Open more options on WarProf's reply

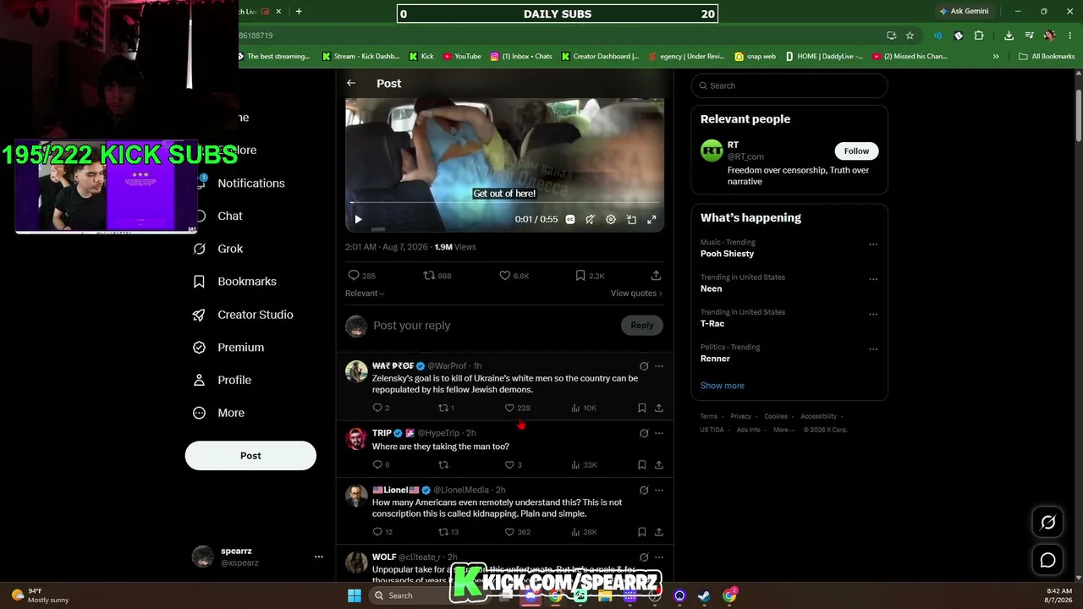659,366
